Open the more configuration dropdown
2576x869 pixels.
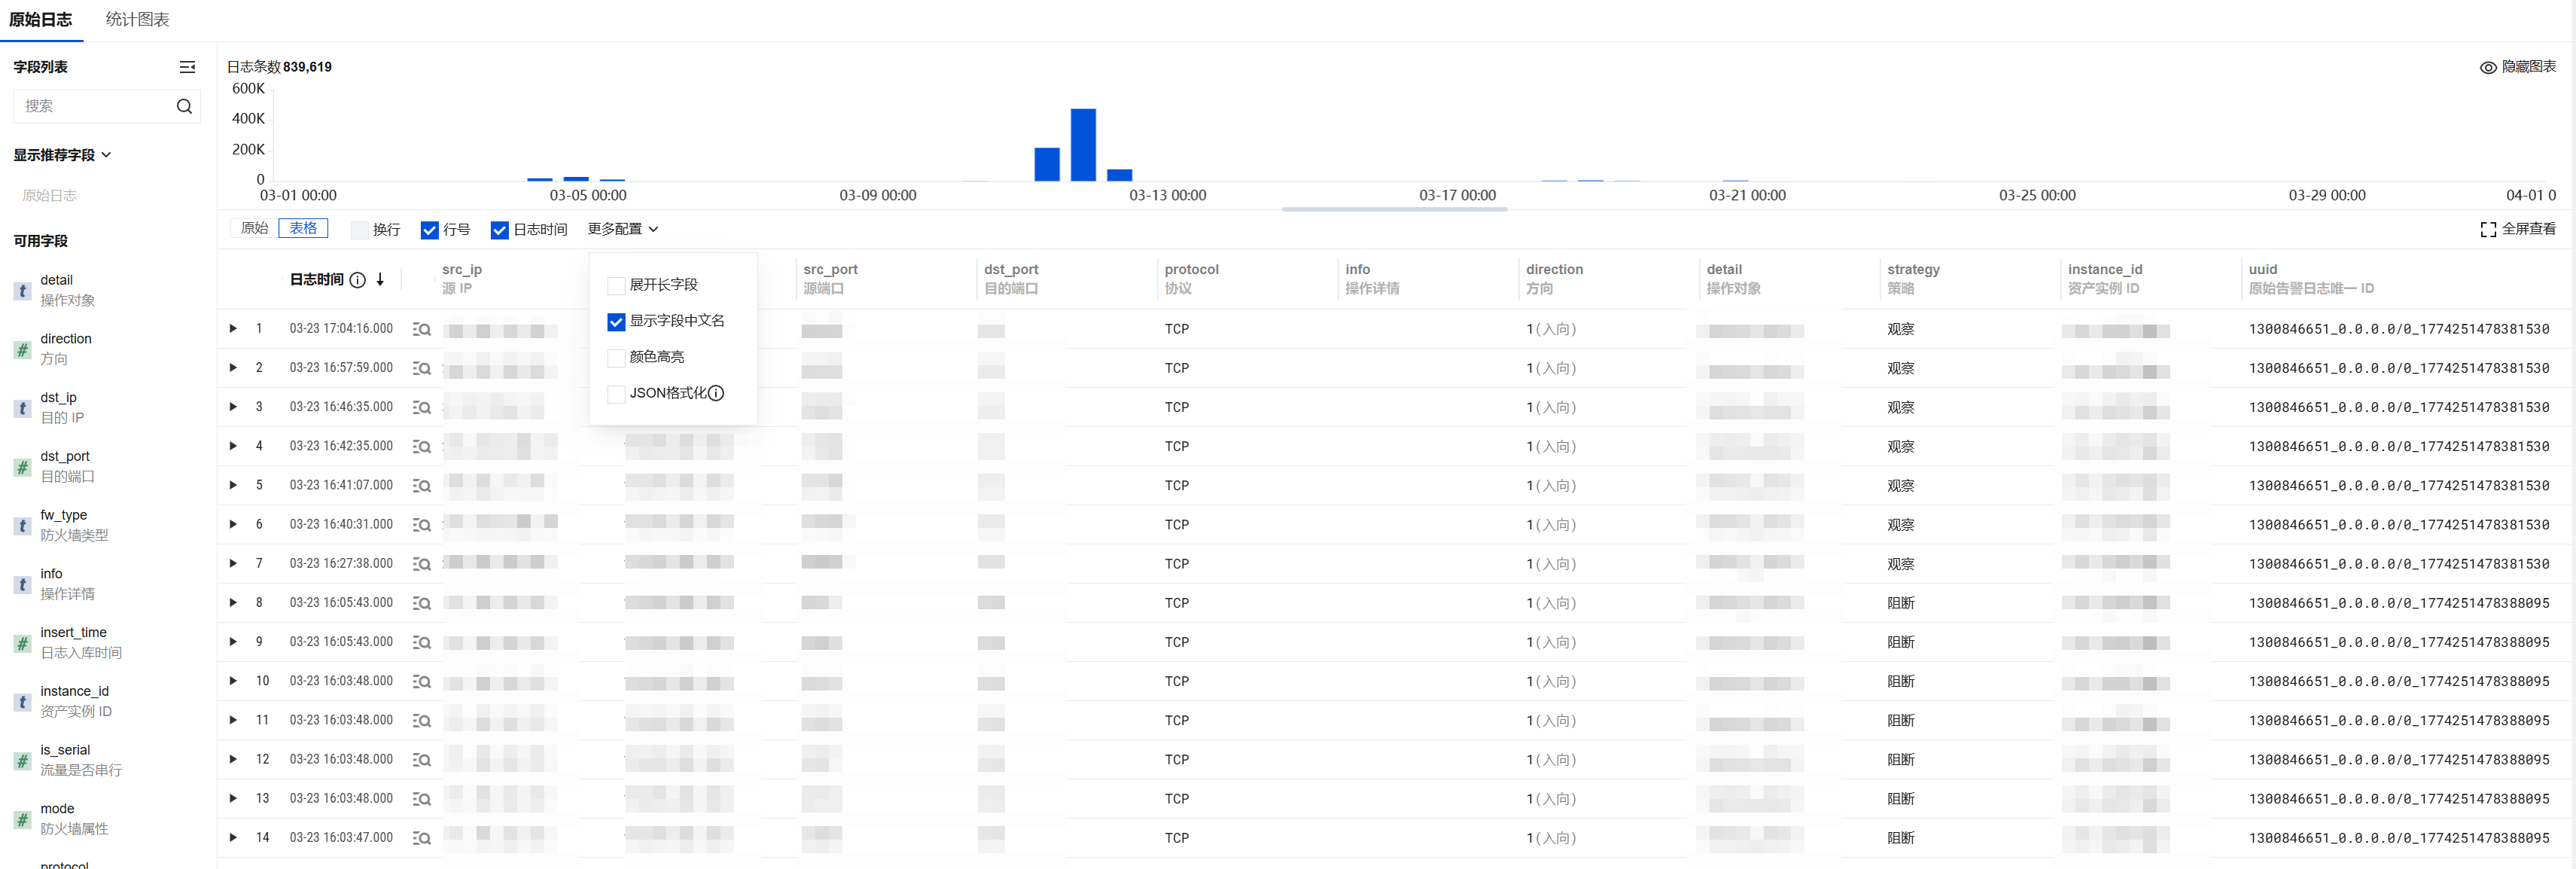click(x=622, y=229)
